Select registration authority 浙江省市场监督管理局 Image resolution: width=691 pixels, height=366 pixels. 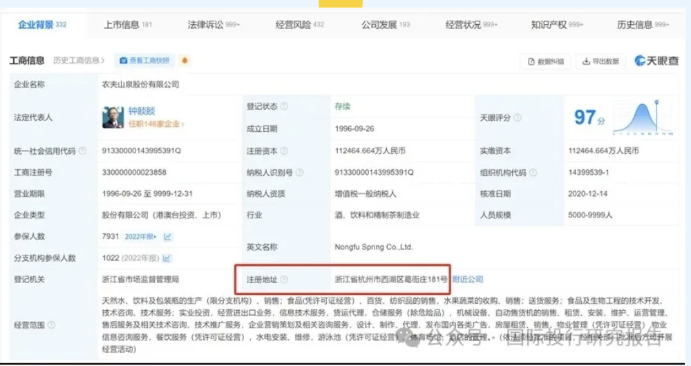(140, 279)
